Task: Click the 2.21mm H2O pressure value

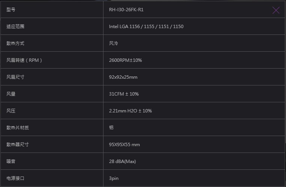Action: click(x=130, y=111)
